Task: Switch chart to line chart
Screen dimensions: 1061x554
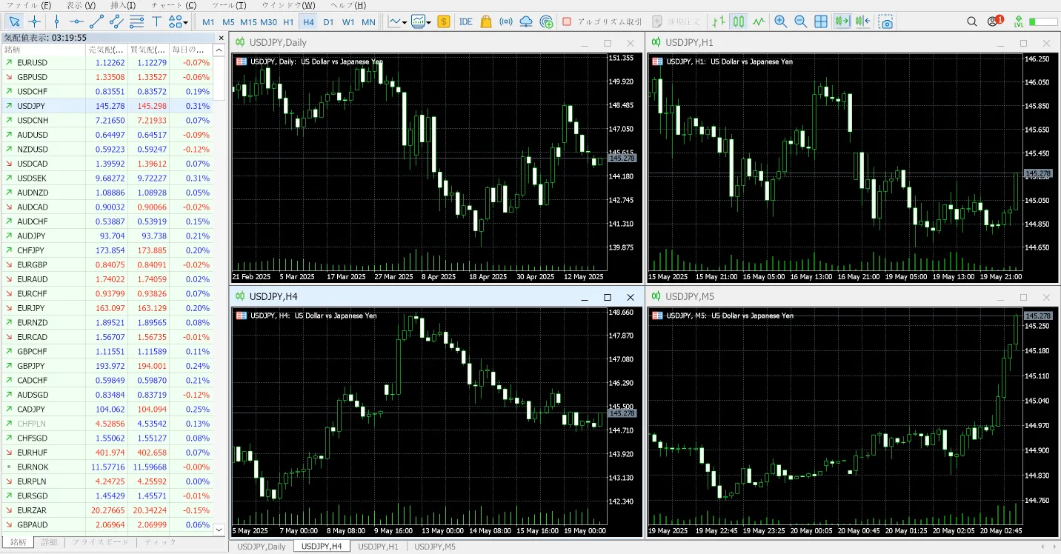Action: click(759, 21)
